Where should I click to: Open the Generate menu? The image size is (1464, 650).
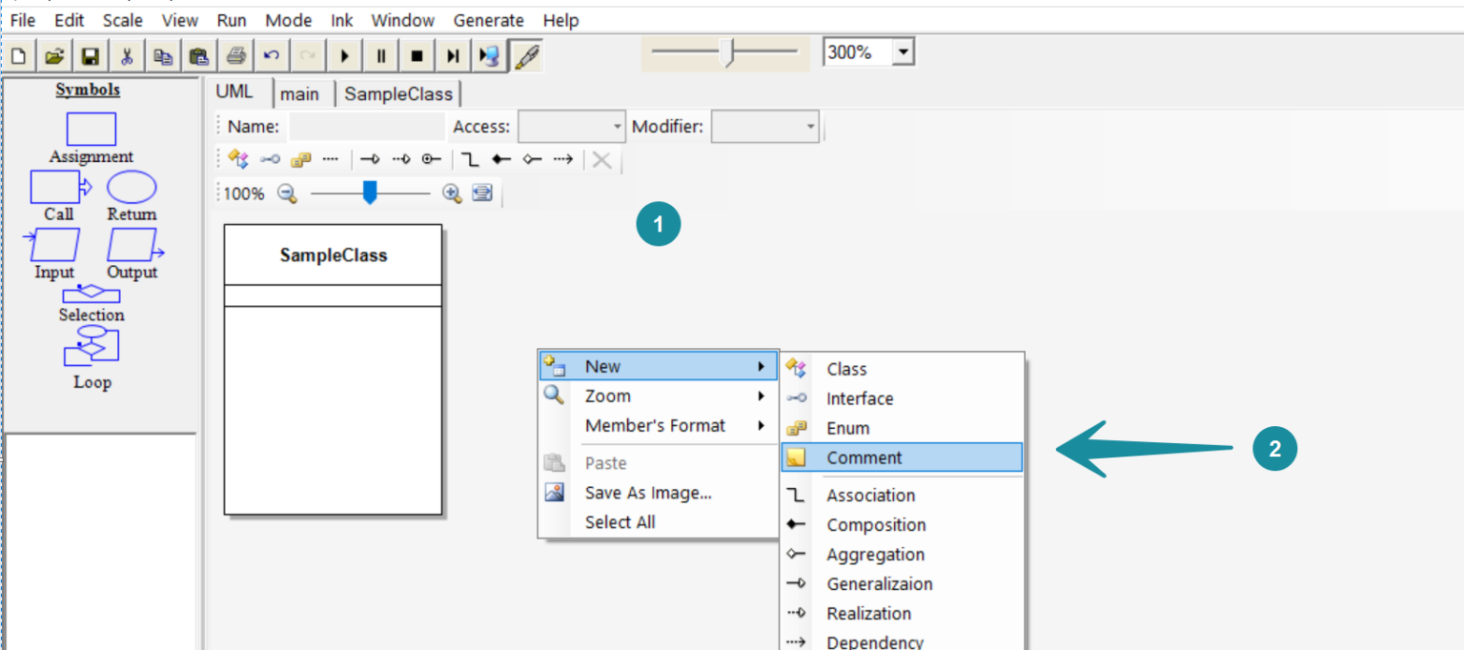click(488, 20)
